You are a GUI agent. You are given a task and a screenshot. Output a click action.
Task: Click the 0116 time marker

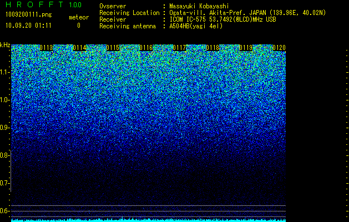146,48
